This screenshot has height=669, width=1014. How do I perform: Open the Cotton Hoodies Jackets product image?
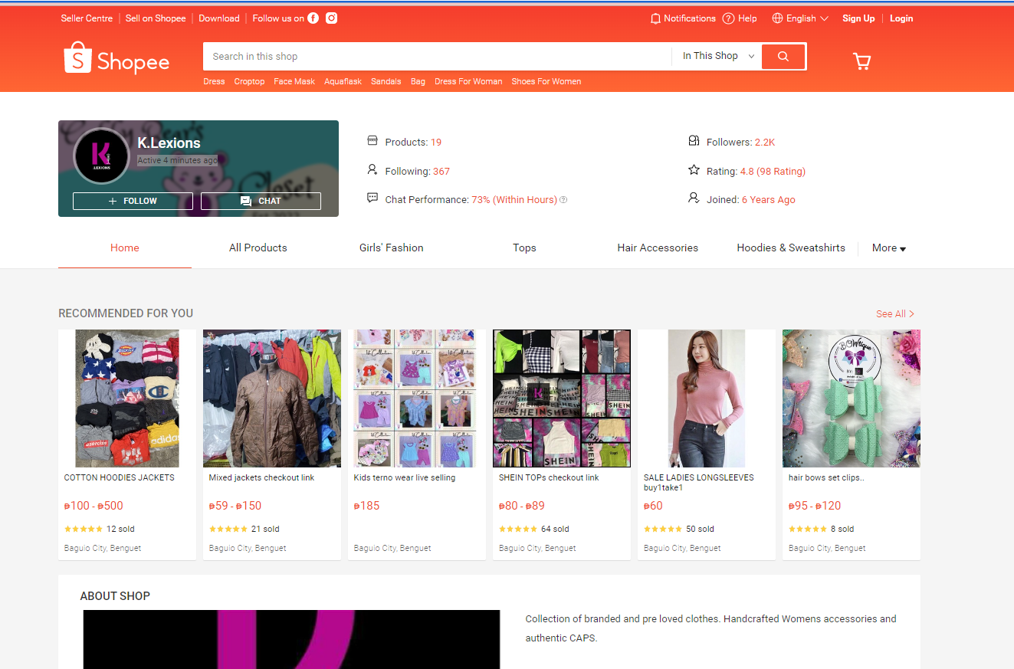[x=127, y=398]
